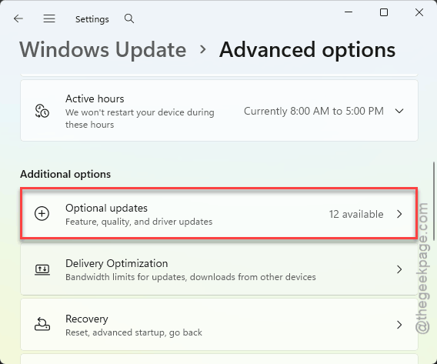Viewport: 437px width, 364px height.
Task: Open Optional updates via its chevron
Action: point(399,214)
